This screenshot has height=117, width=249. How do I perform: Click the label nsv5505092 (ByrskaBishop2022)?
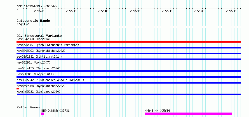tap(41, 51)
